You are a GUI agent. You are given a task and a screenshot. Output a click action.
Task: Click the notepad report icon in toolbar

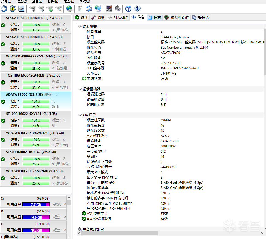[80, 9]
